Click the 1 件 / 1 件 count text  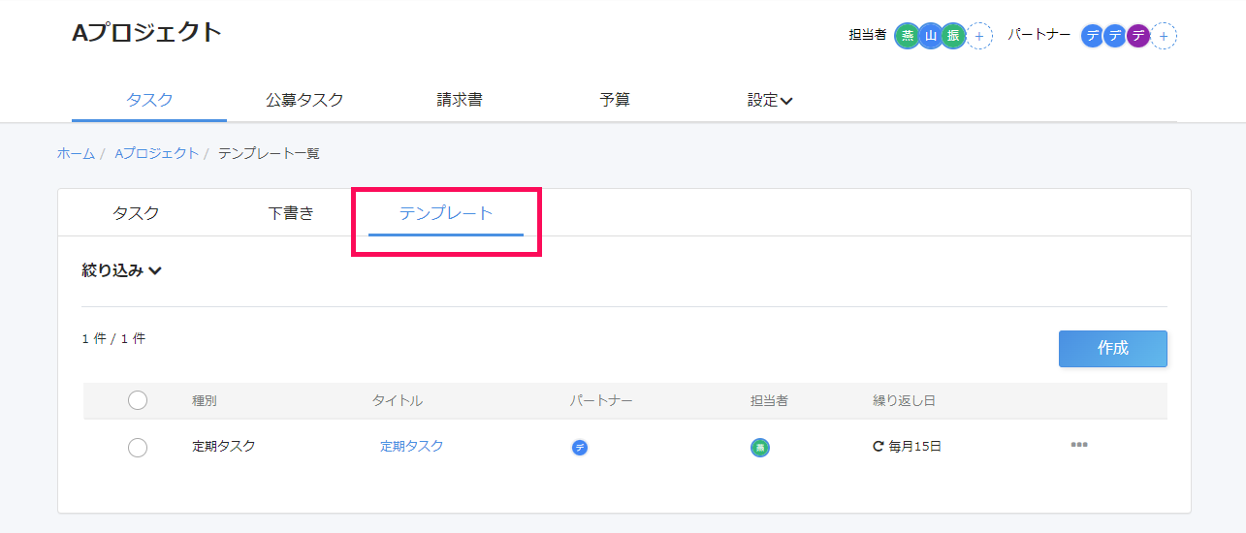(x=113, y=338)
